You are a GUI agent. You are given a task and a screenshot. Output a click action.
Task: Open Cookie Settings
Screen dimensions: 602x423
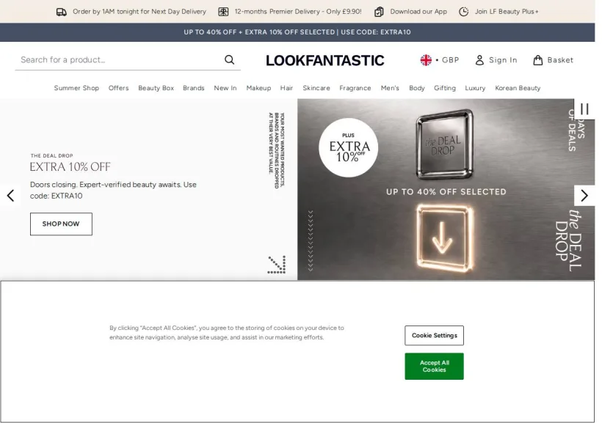(434, 336)
